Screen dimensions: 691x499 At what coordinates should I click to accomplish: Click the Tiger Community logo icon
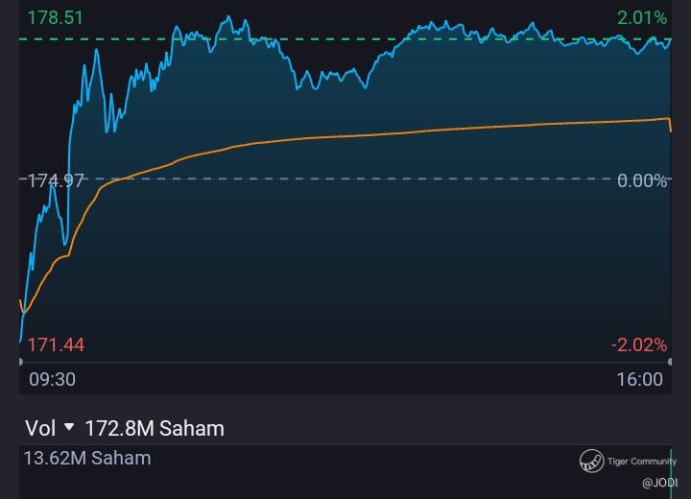coord(591,462)
